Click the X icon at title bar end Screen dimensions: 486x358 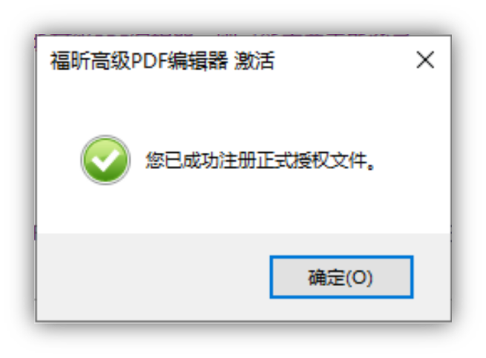425,60
